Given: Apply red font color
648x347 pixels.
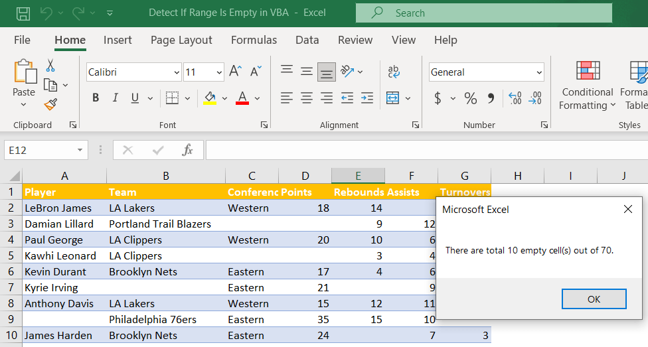Looking at the screenshot, I should click(242, 98).
